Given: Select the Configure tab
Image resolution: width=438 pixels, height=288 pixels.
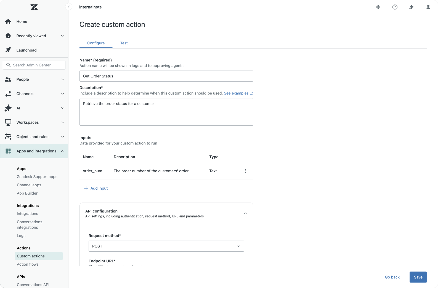Looking at the screenshot, I should pos(96,43).
